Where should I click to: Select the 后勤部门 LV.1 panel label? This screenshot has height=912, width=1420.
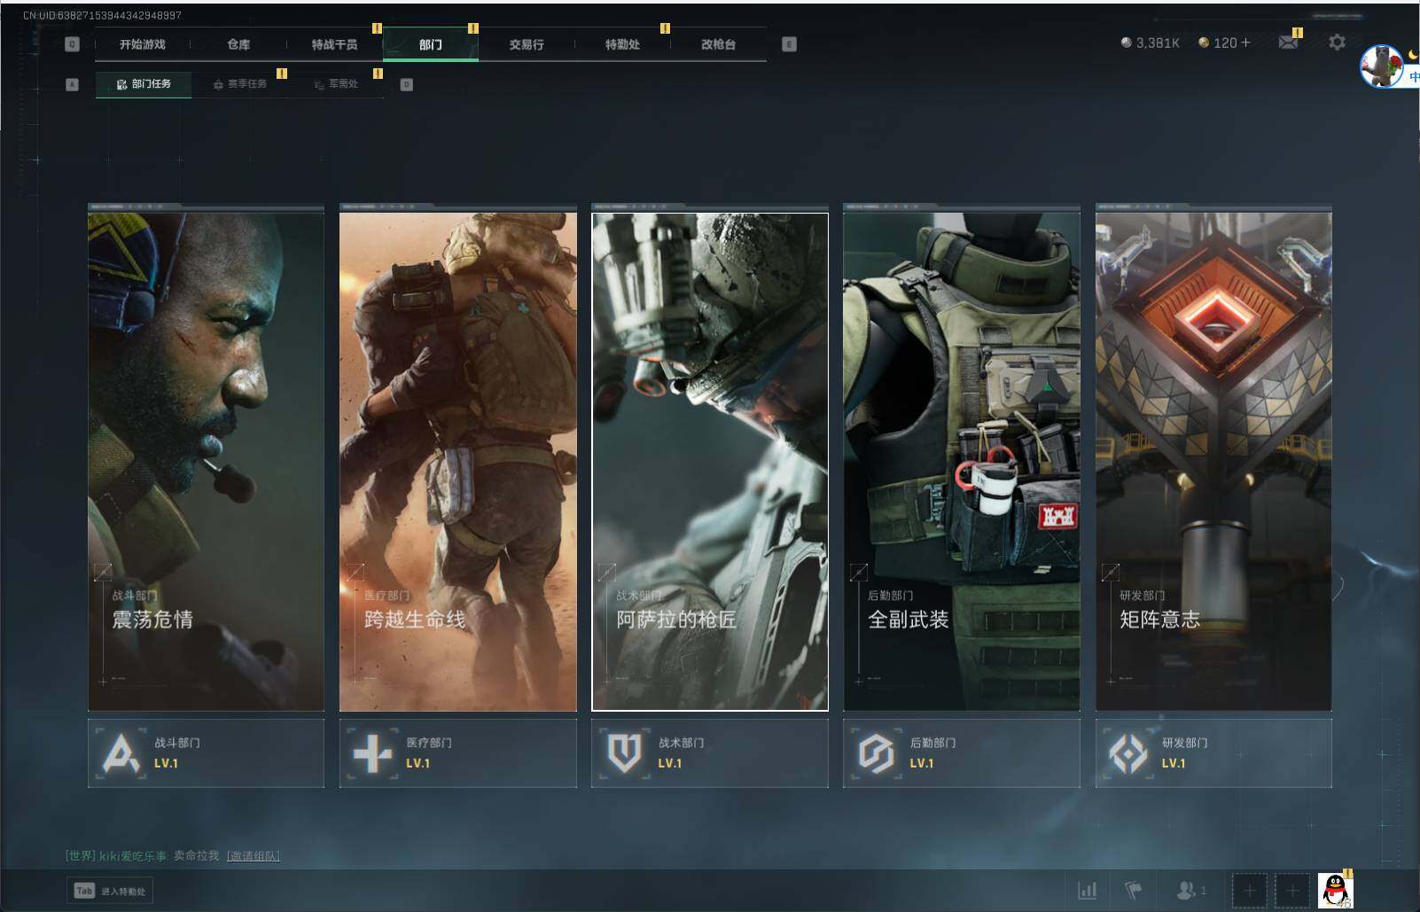[932, 752]
